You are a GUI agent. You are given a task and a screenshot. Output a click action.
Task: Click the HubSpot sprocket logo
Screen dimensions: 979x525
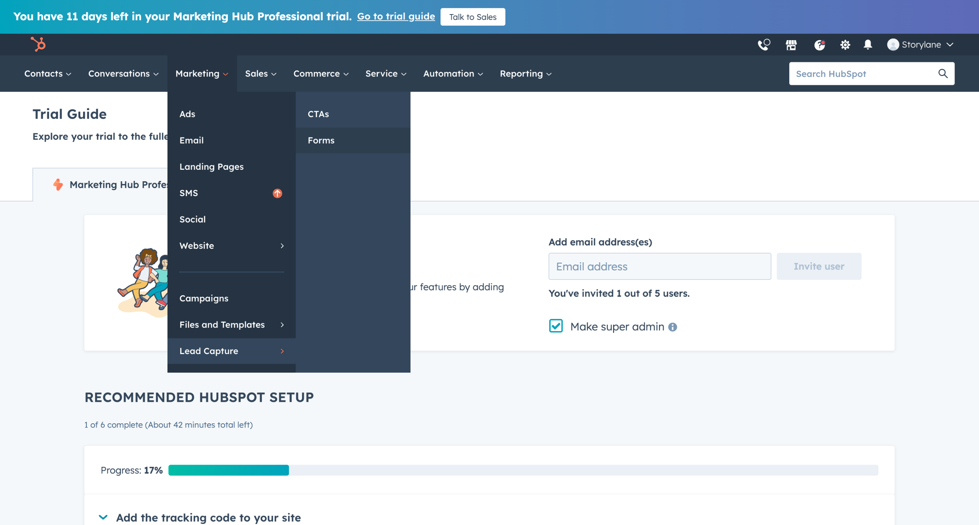click(x=38, y=44)
